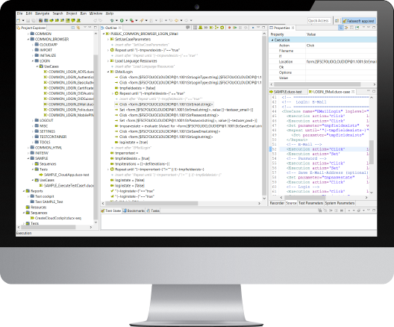Click the green person icon in Outline toolbar
The height and width of the screenshot is (327, 394).
click(200, 28)
